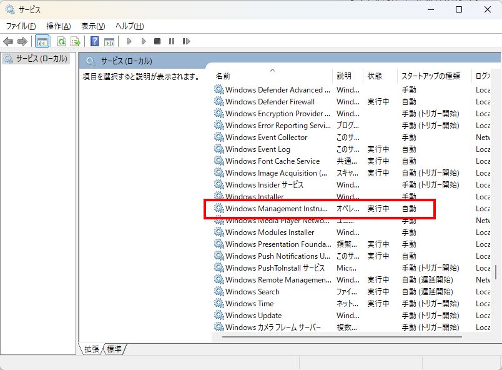Screen dimensions: 502x370
Task: Sort services by the 名前 column header
Action: point(273,76)
